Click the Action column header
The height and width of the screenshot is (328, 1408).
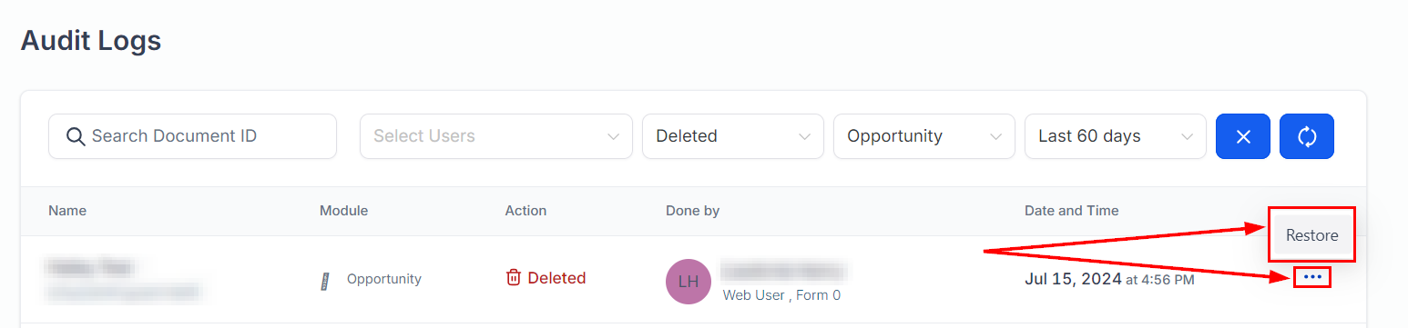pos(525,211)
